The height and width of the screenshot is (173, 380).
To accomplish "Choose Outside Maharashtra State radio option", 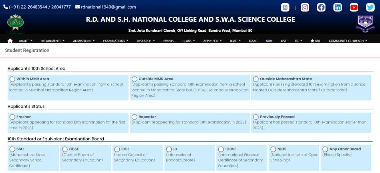I will [256, 79].
